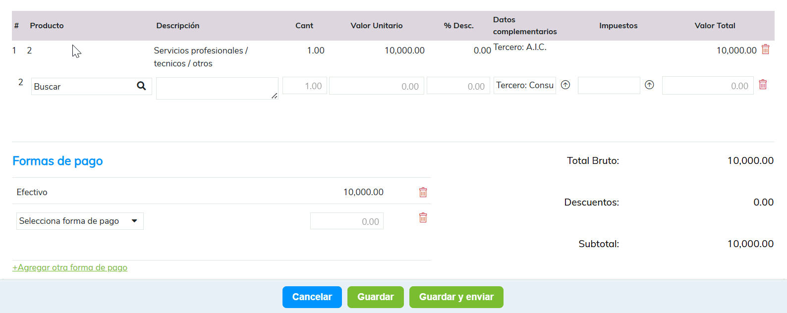787x313 pixels.
Task: Remove the Efectivo payment method (trash icon)
Action: point(423,192)
